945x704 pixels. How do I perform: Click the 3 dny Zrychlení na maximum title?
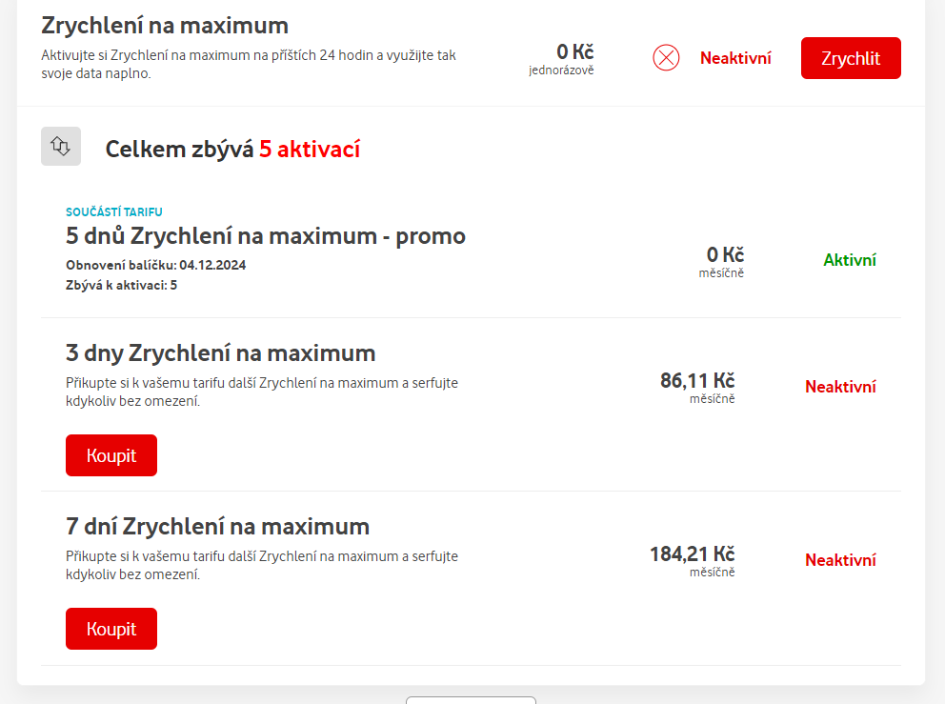pos(221,353)
